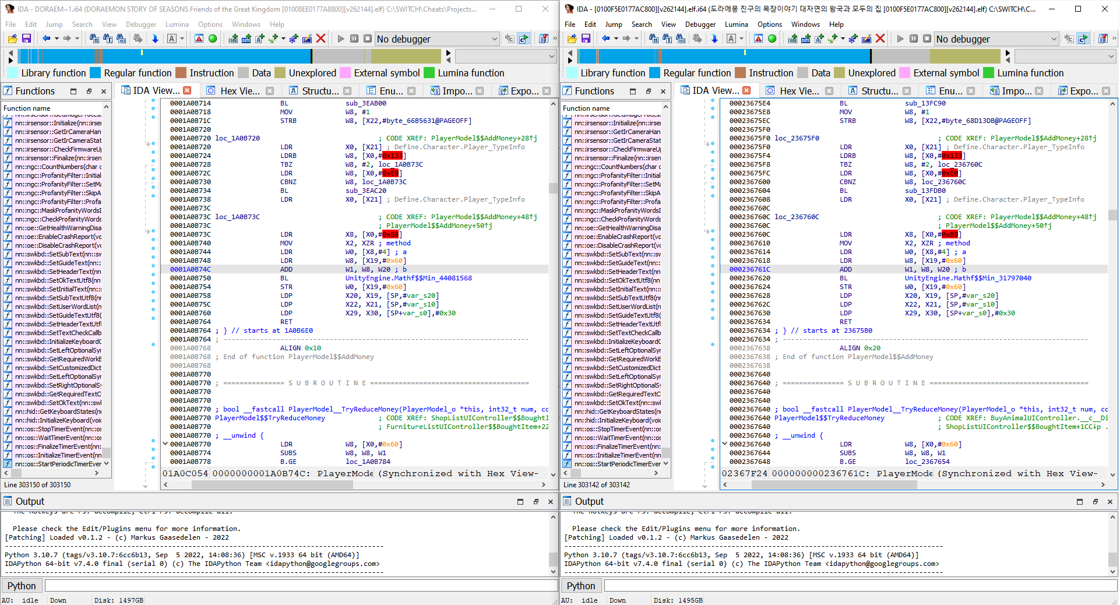Click the grey forward arrow in left IDA toolbar
The height and width of the screenshot is (605, 1120).
coord(67,38)
